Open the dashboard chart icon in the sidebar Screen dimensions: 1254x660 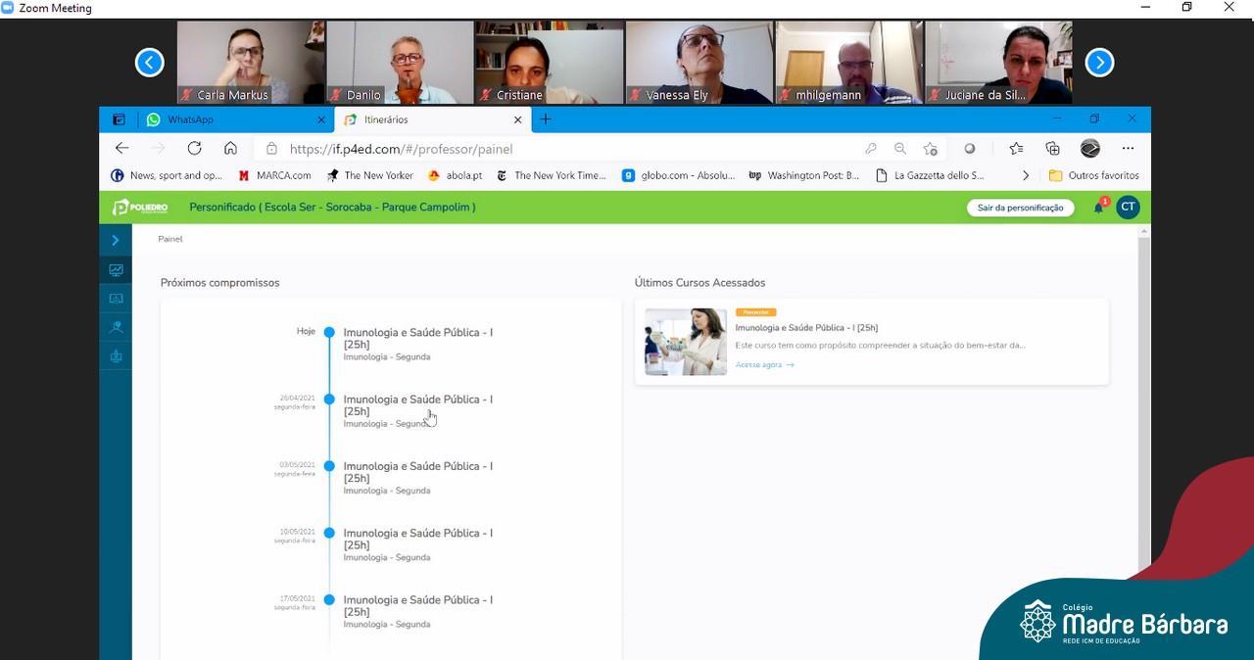(x=116, y=270)
